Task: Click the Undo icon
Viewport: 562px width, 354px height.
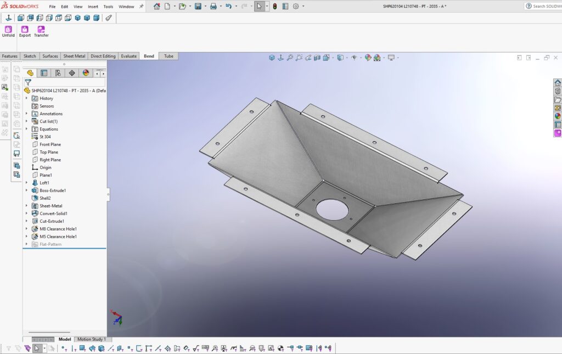Action: (229, 7)
